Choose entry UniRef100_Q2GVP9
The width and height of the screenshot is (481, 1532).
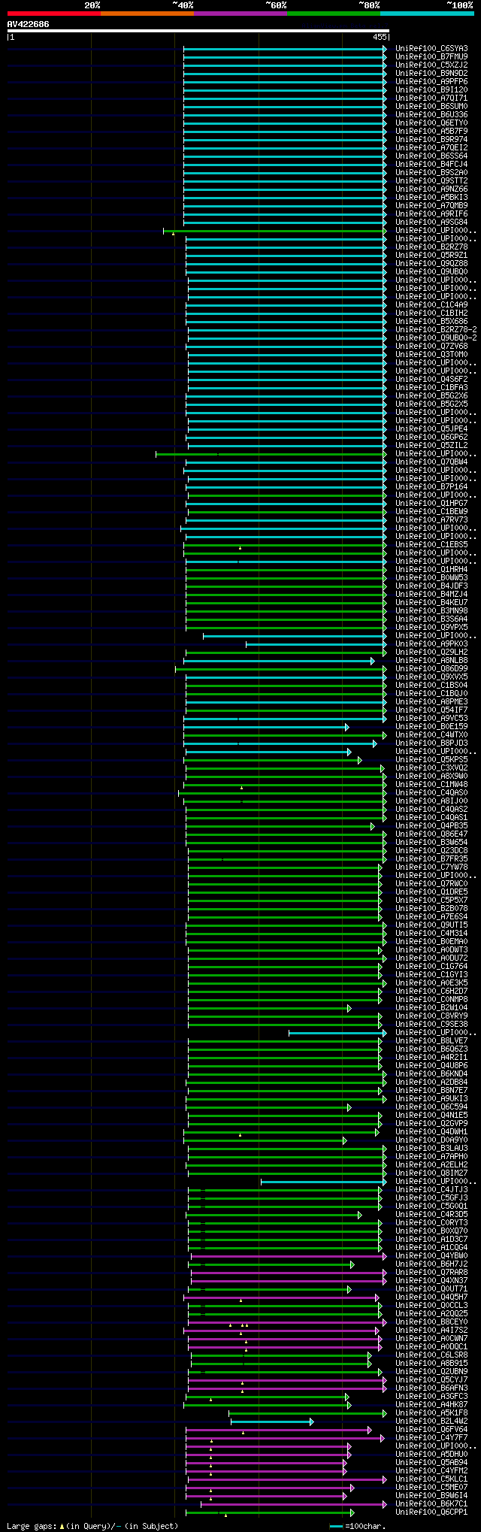pyautogui.click(x=431, y=1124)
